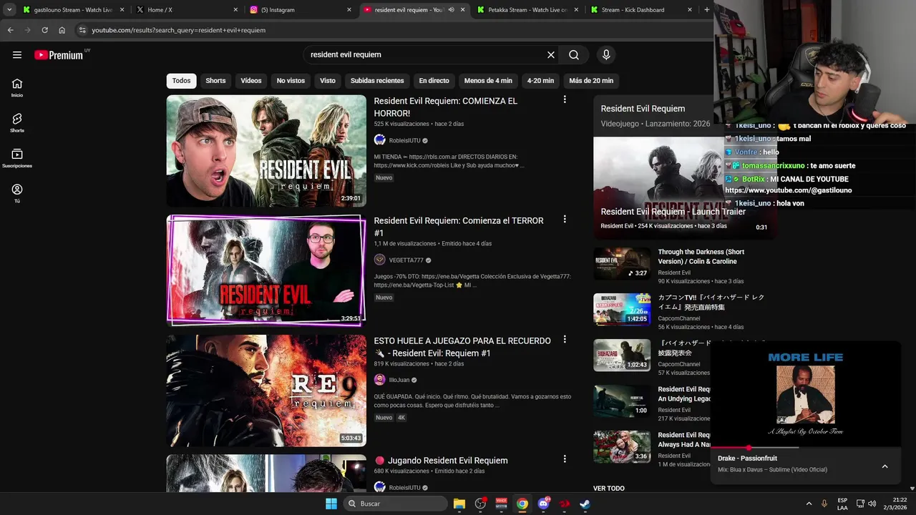Filter by Más de 20 min
Screen dimensions: 916x515
tap(591, 81)
